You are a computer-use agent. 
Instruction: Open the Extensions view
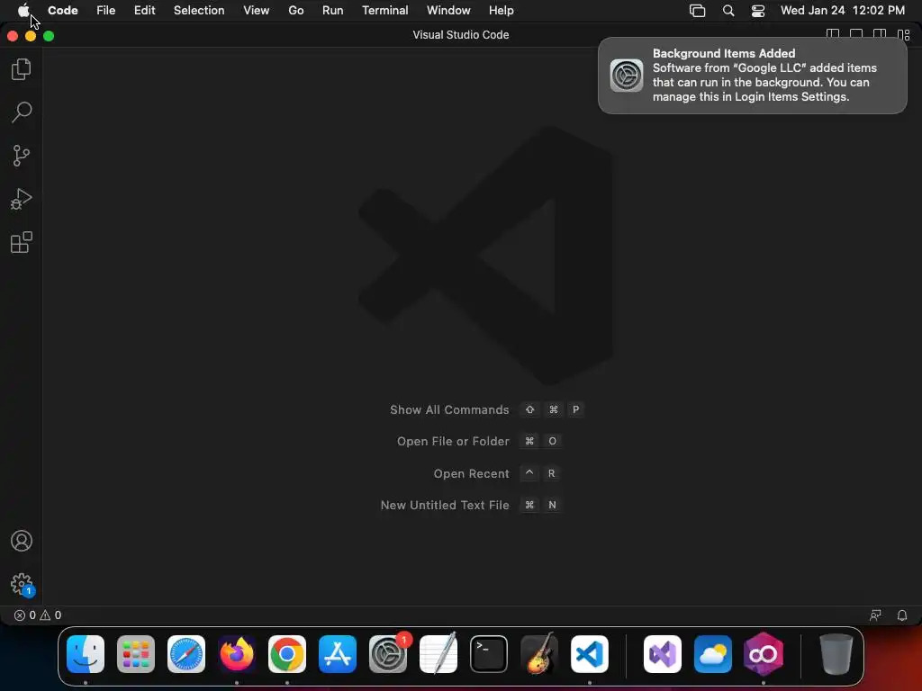(x=22, y=242)
